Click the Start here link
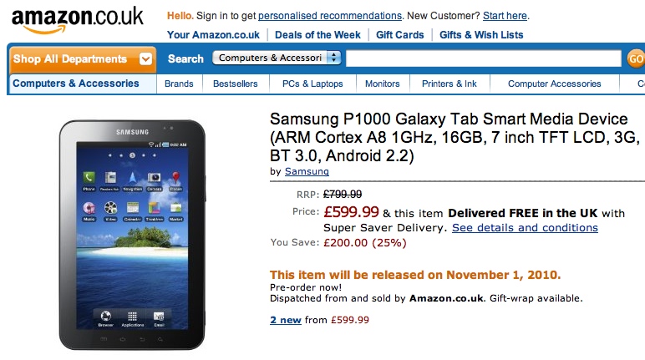This screenshot has width=645, height=360. (x=505, y=16)
